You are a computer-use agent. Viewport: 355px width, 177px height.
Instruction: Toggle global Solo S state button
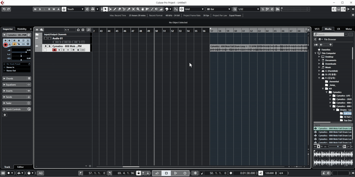tap(40, 9)
